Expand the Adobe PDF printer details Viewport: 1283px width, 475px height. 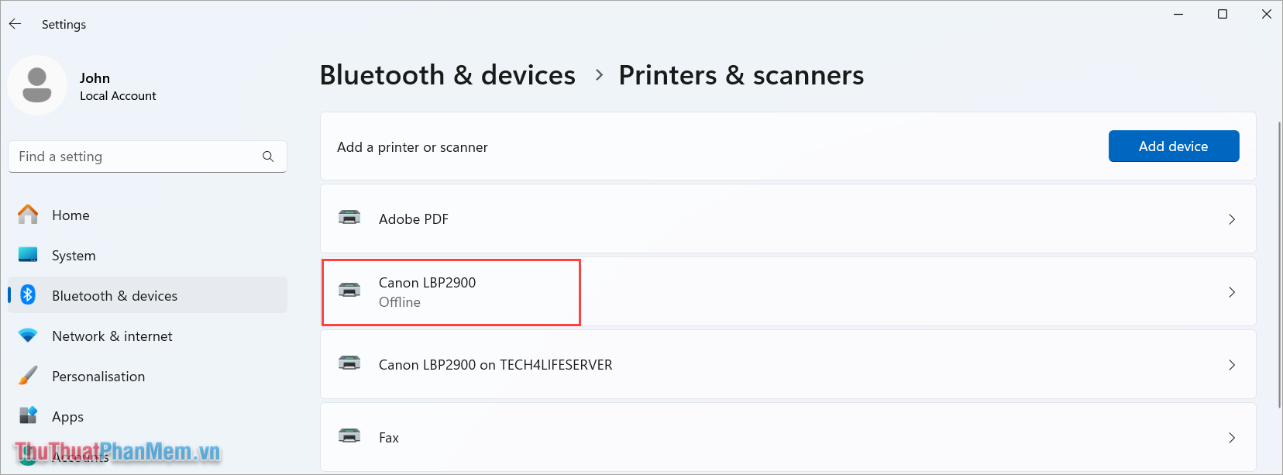point(1231,219)
